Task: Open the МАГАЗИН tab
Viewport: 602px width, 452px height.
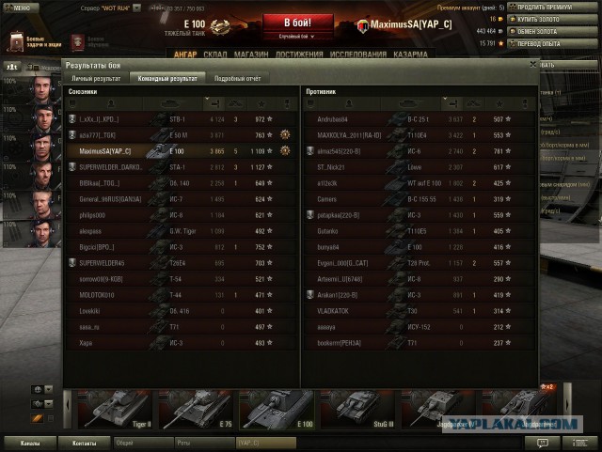Action: tap(251, 55)
